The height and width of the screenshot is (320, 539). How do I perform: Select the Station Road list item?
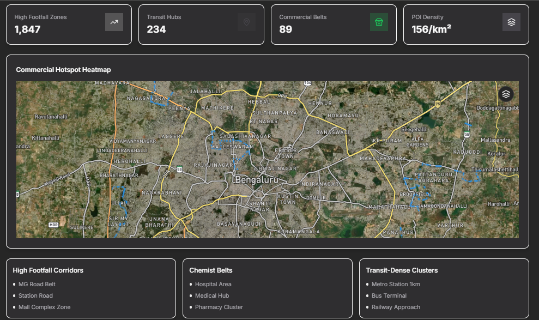pos(35,295)
